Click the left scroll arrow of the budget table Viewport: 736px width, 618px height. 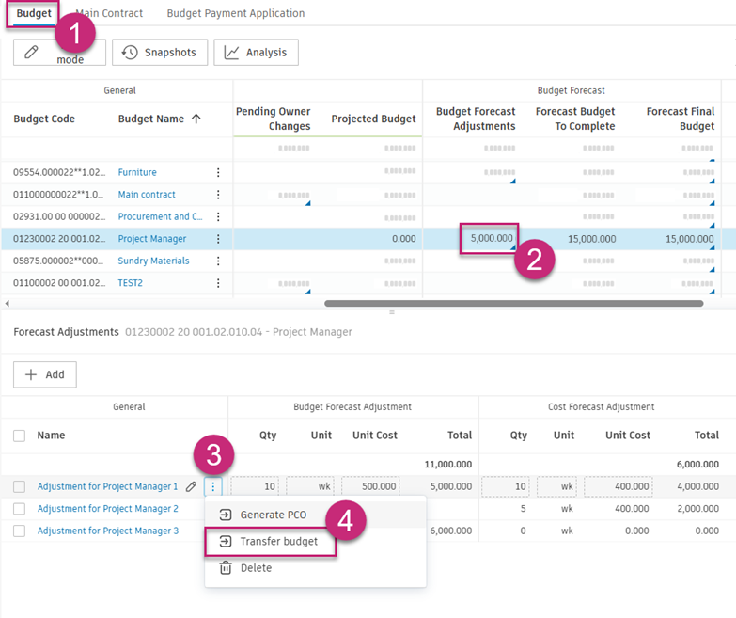click(7, 304)
